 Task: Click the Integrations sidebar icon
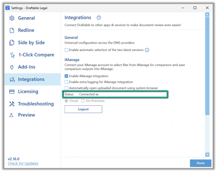point(12,79)
